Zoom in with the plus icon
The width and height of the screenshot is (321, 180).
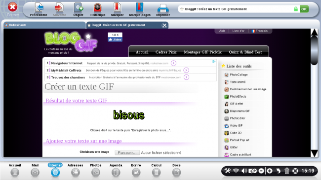pyautogui.click(x=270, y=171)
